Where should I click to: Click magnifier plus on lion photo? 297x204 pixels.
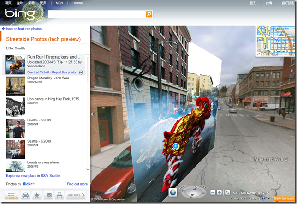[x=175, y=147]
